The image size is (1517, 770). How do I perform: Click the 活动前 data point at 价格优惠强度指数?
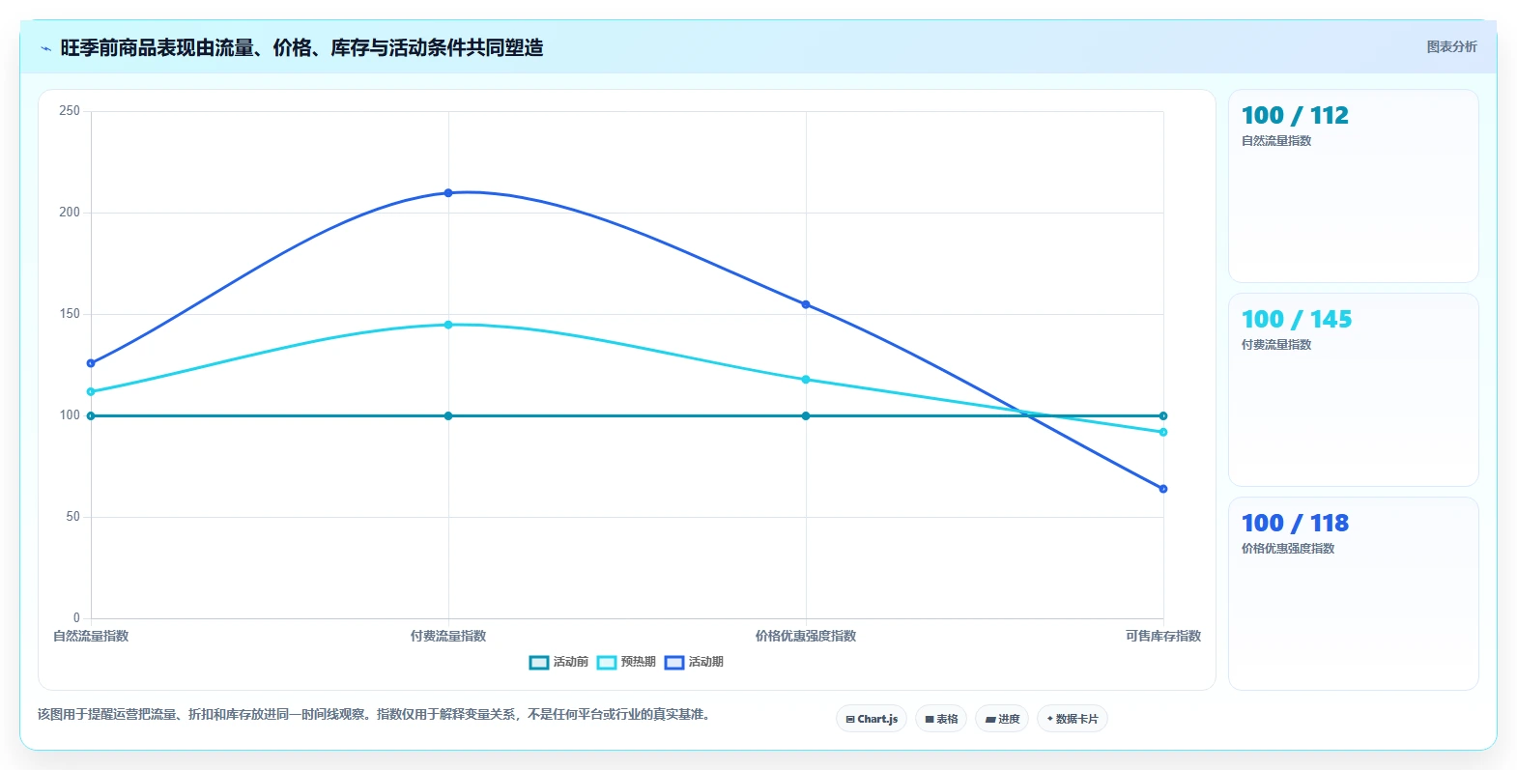point(806,416)
